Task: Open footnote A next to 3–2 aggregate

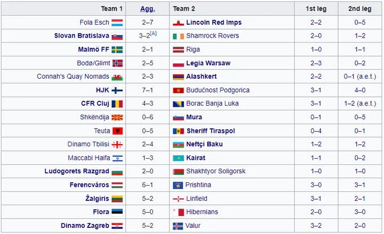Action: [x=154, y=34]
